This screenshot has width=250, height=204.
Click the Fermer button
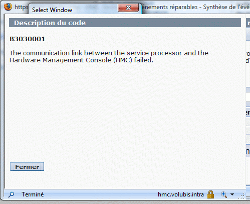(x=27, y=167)
